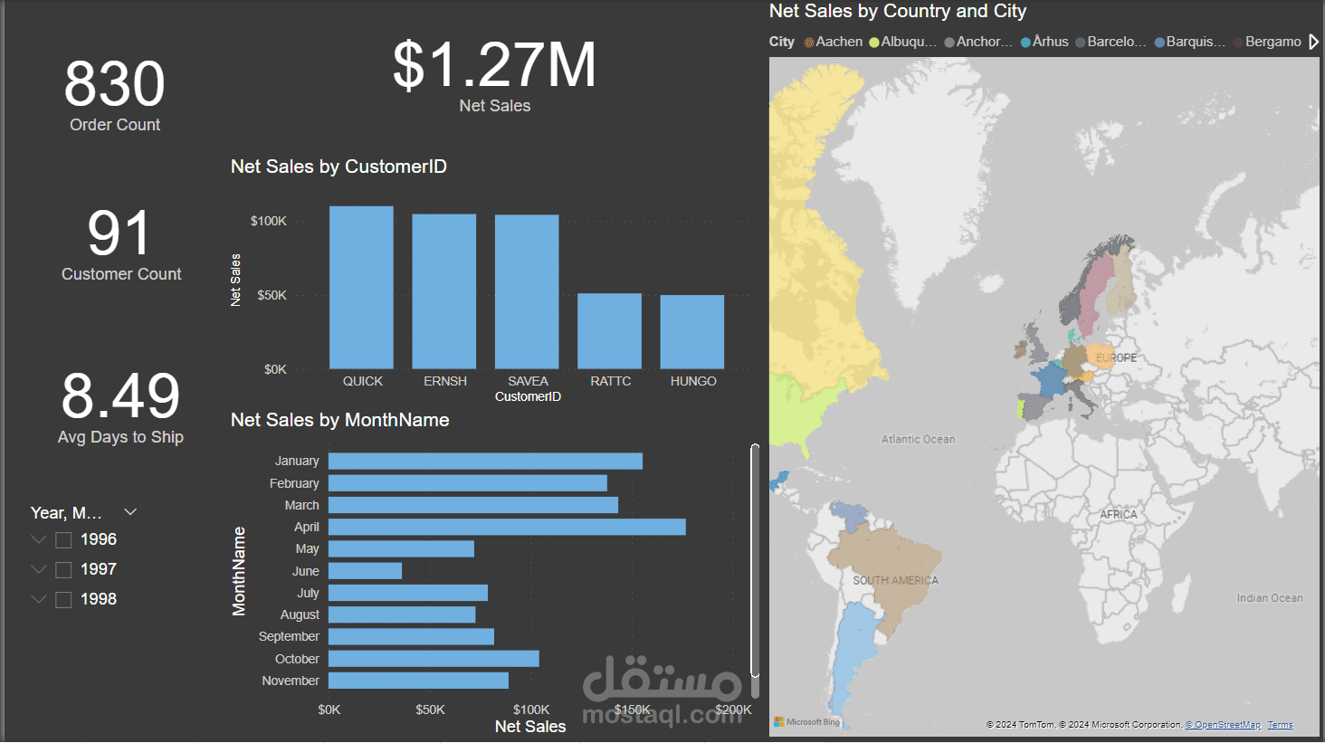Click the City legend label
1325x743 pixels.
tap(782, 42)
